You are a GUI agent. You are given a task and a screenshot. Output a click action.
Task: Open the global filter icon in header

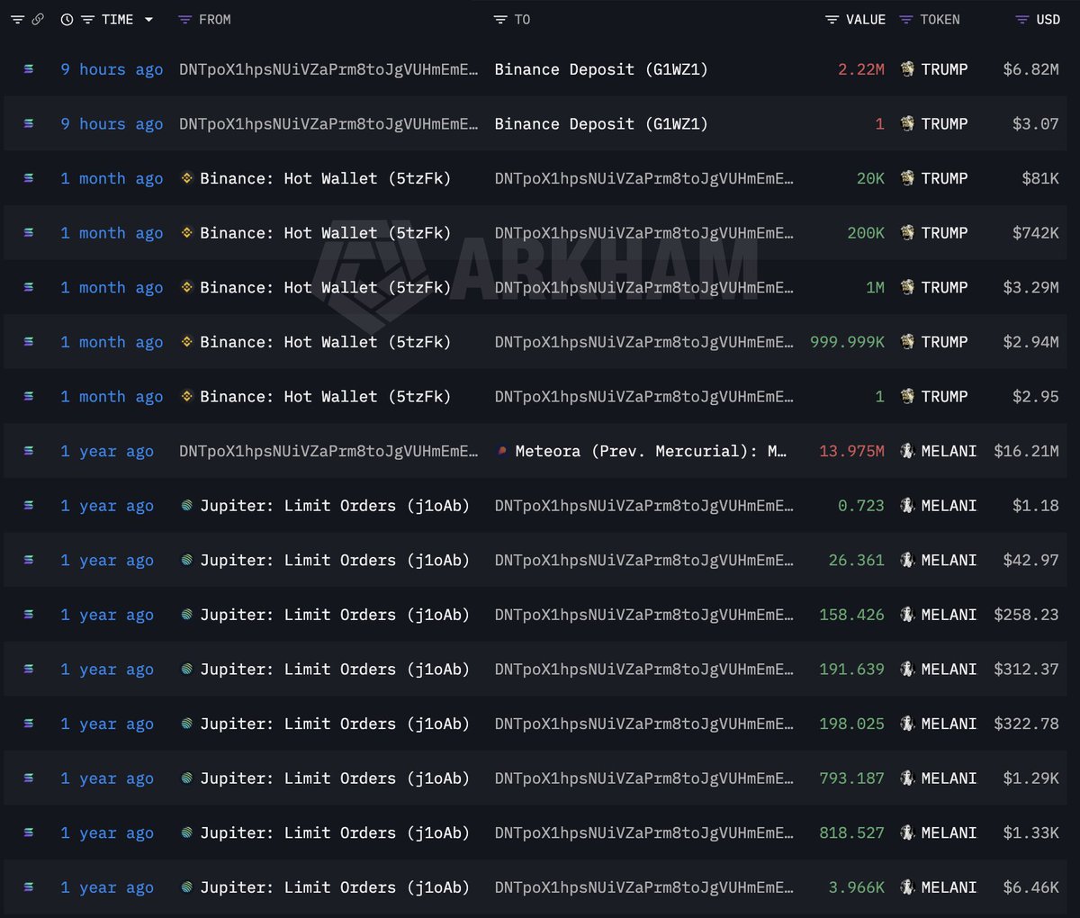(17, 19)
